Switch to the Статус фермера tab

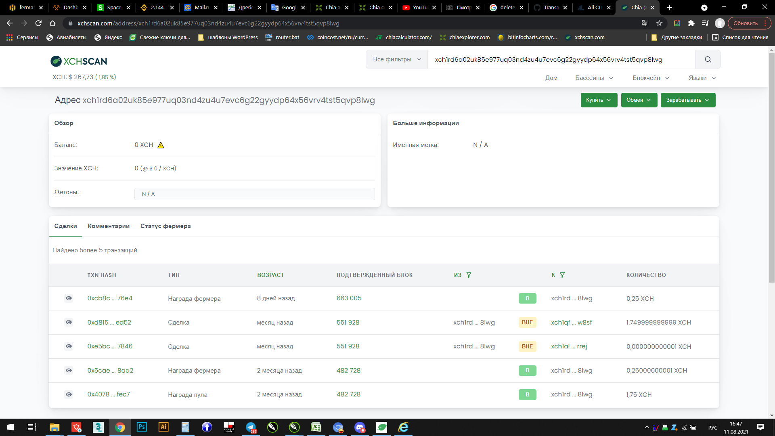pyautogui.click(x=165, y=226)
